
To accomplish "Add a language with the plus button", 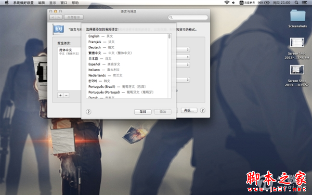I will click(x=60, y=95).
